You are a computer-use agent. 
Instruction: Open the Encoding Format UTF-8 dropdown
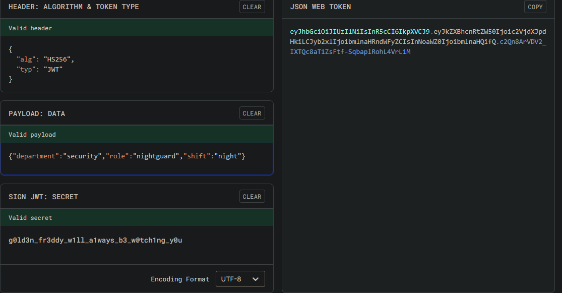[x=240, y=279]
